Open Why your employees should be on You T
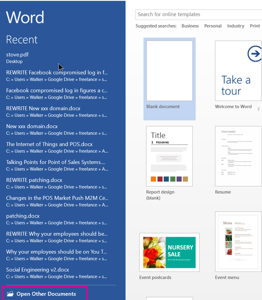262x300 pixels. point(57,255)
